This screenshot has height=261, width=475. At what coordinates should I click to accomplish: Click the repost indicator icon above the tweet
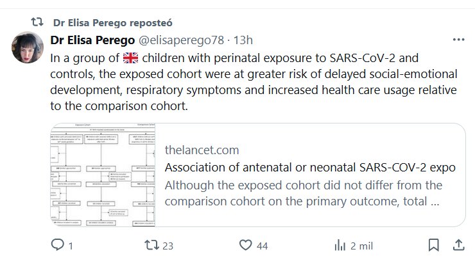pyautogui.click(x=38, y=21)
